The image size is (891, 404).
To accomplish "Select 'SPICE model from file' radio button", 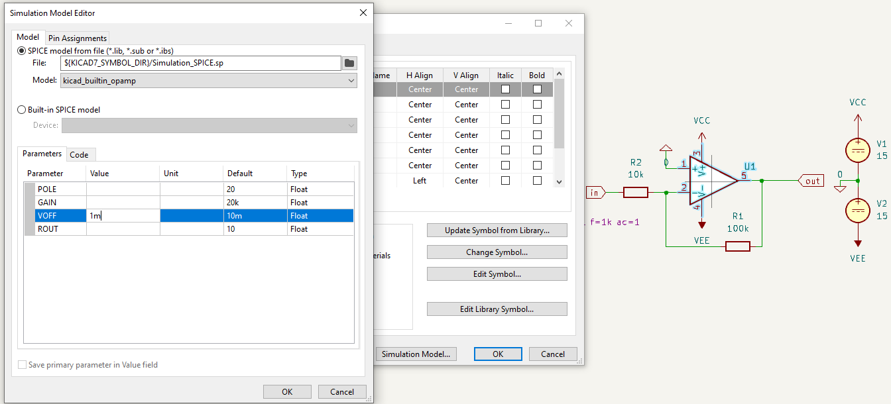I will point(22,51).
